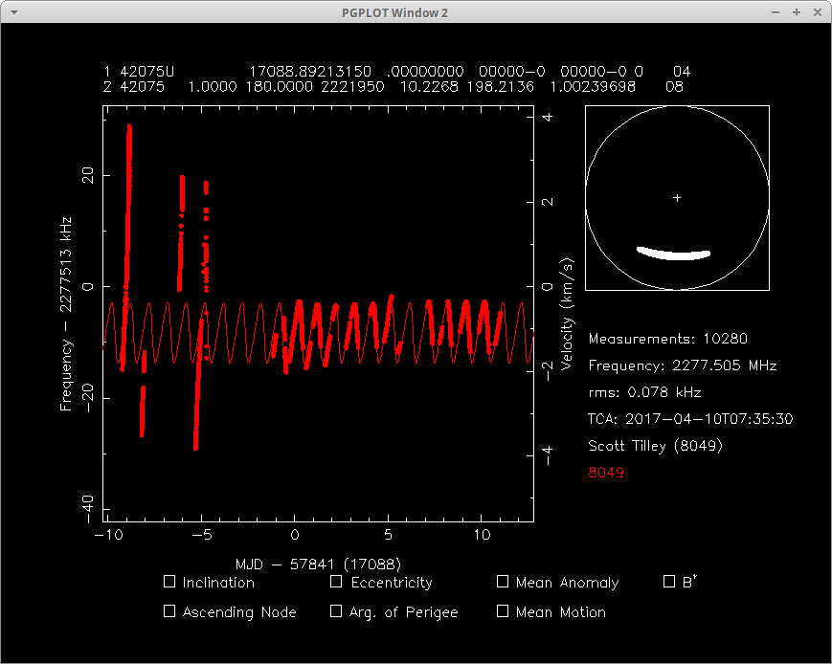
Task: Click the Frequency: 2277.505 MHz readout
Action: click(x=683, y=365)
